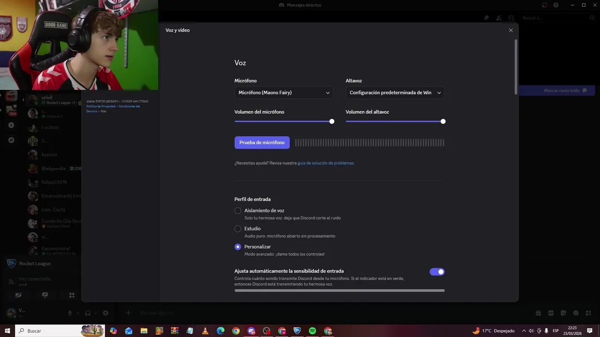Image resolution: width=600 pixels, height=337 pixels.
Task: Click the Rocket League activity in voice panel
Action: tap(35, 264)
